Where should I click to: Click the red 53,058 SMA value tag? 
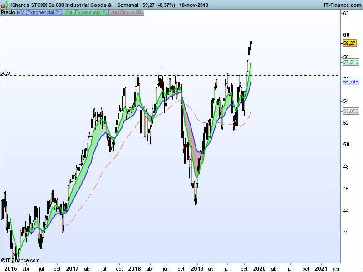click(x=351, y=111)
